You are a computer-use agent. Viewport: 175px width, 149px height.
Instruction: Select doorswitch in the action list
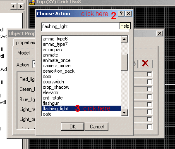(x=82, y=82)
